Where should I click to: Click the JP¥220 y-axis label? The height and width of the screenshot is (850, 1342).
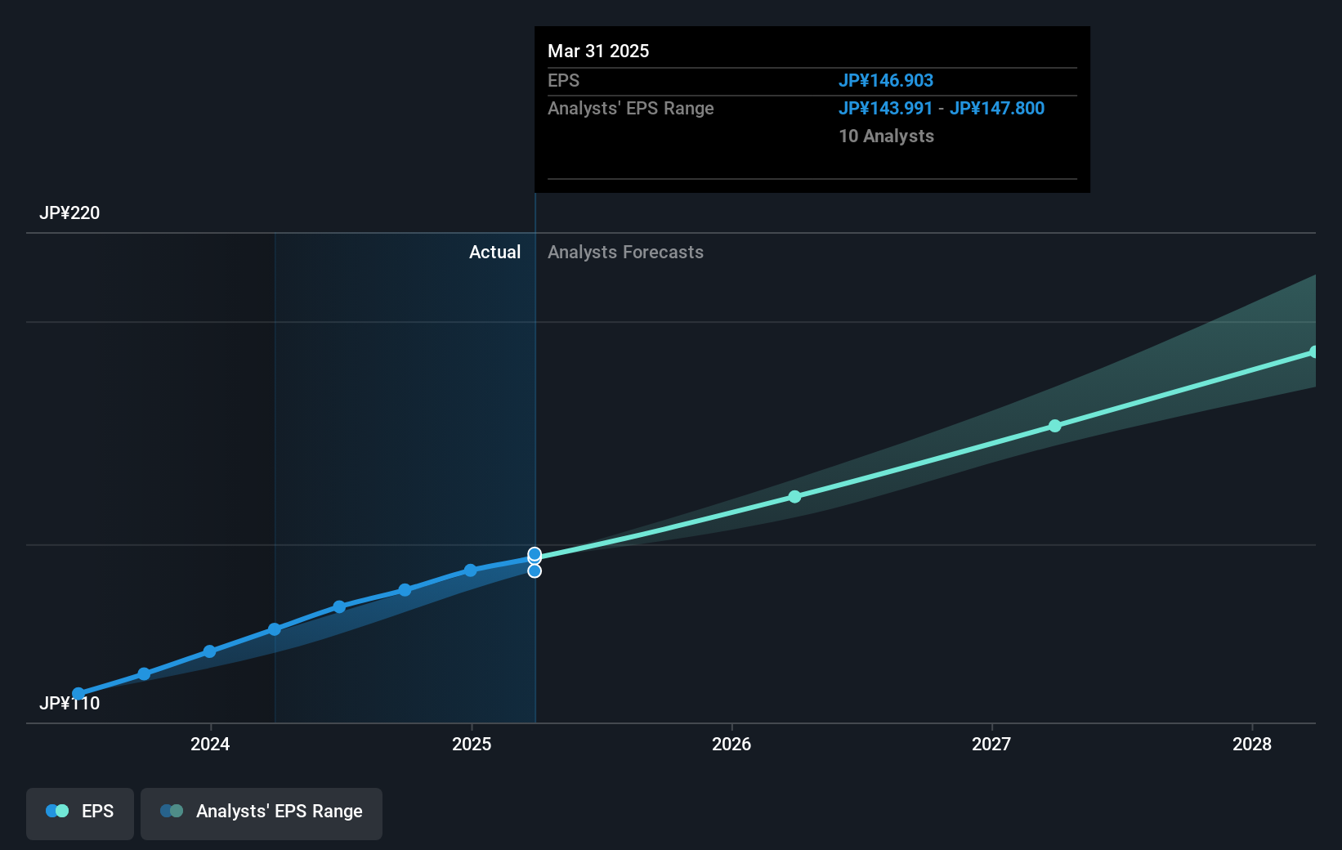(69, 212)
